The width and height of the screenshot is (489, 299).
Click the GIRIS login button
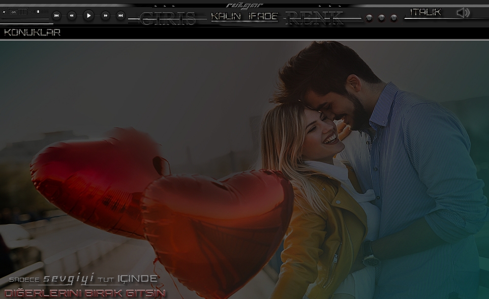[167, 19]
